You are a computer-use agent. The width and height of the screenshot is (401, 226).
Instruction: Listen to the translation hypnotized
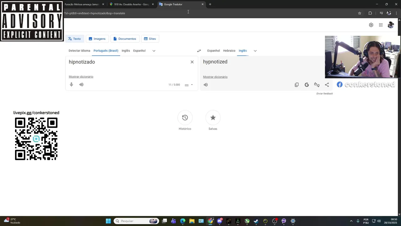coord(206,85)
